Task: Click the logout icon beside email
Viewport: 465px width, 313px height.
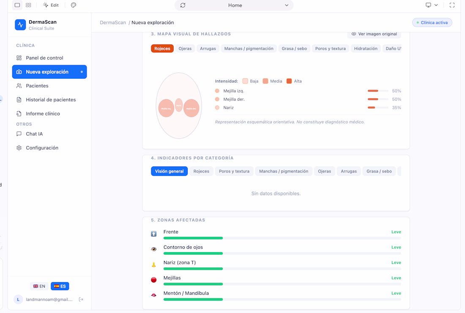Action: [x=81, y=299]
